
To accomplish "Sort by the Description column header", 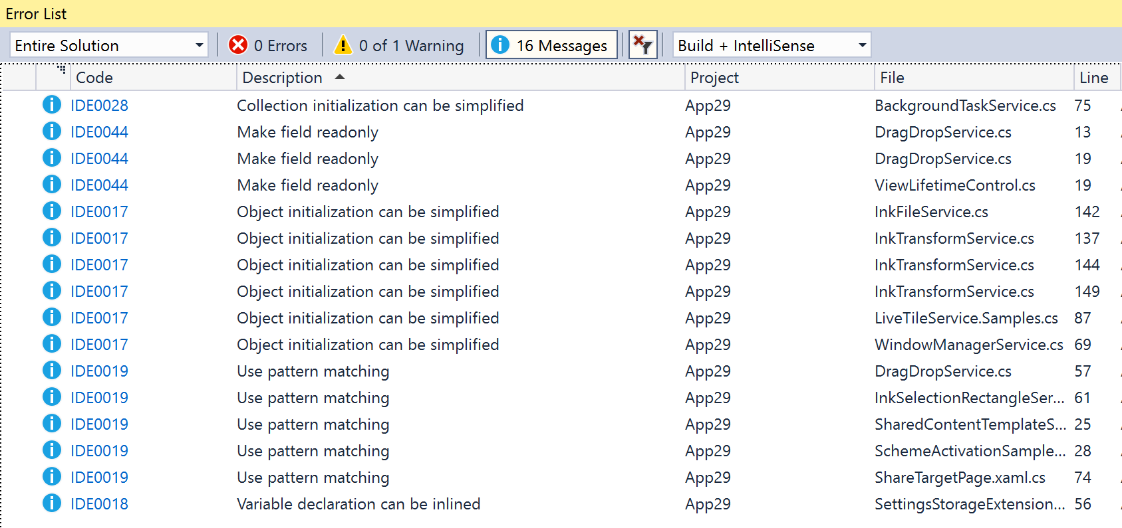I will pyautogui.click(x=461, y=78).
